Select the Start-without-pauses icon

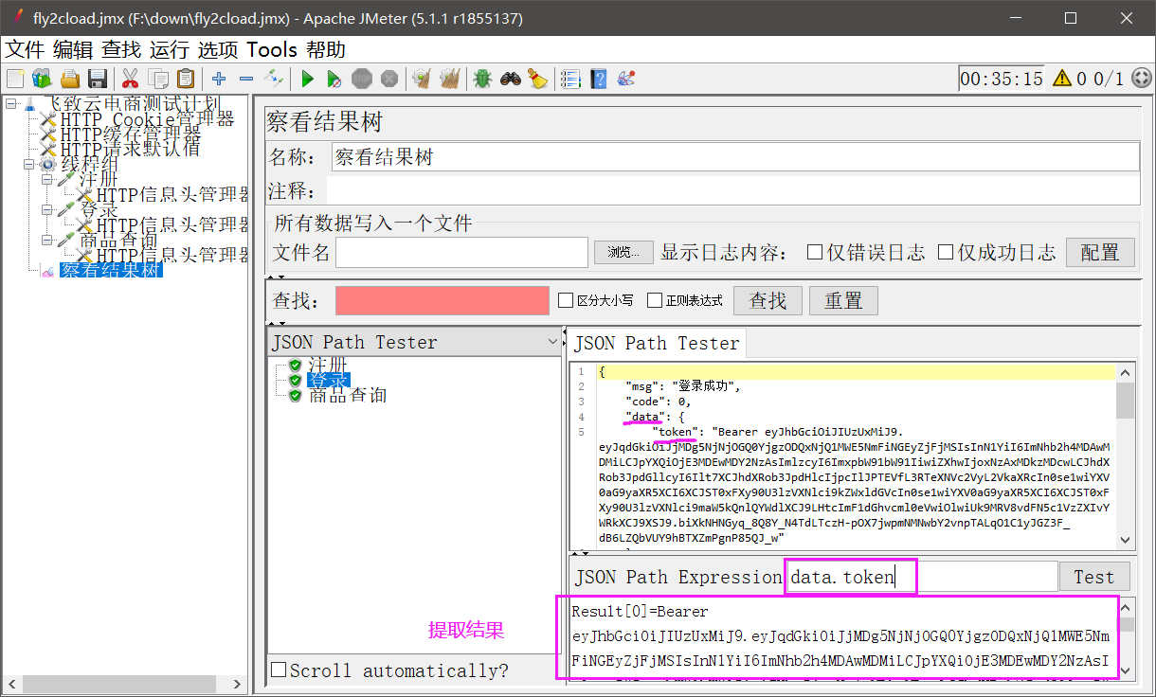pyautogui.click(x=335, y=79)
